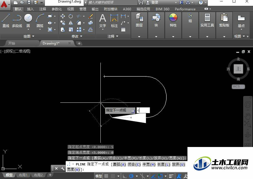The height and width of the screenshot is (179, 253).
Task: Open the Properties (特性) color wheel panel
Action: click(173, 20)
